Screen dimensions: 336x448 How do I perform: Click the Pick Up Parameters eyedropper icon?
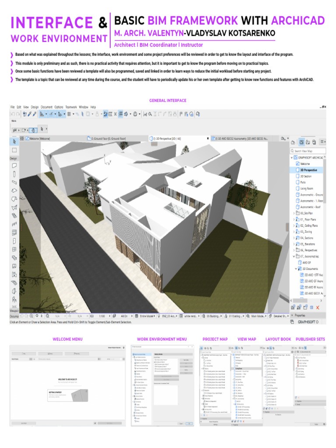click(x=29, y=114)
